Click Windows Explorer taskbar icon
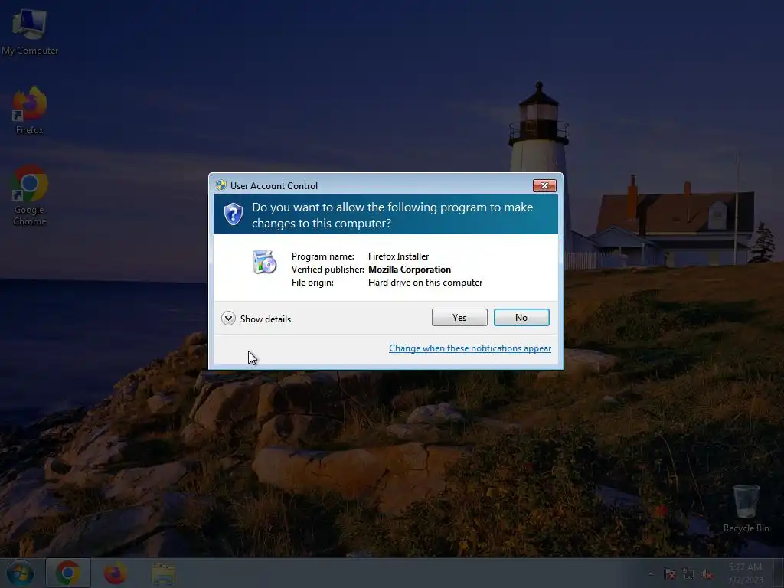784x588 pixels. pos(163,573)
